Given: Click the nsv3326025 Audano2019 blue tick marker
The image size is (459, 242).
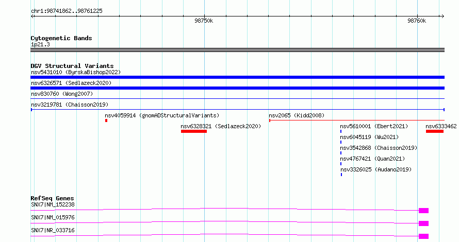Looking at the screenshot, I should [x=341, y=175].
